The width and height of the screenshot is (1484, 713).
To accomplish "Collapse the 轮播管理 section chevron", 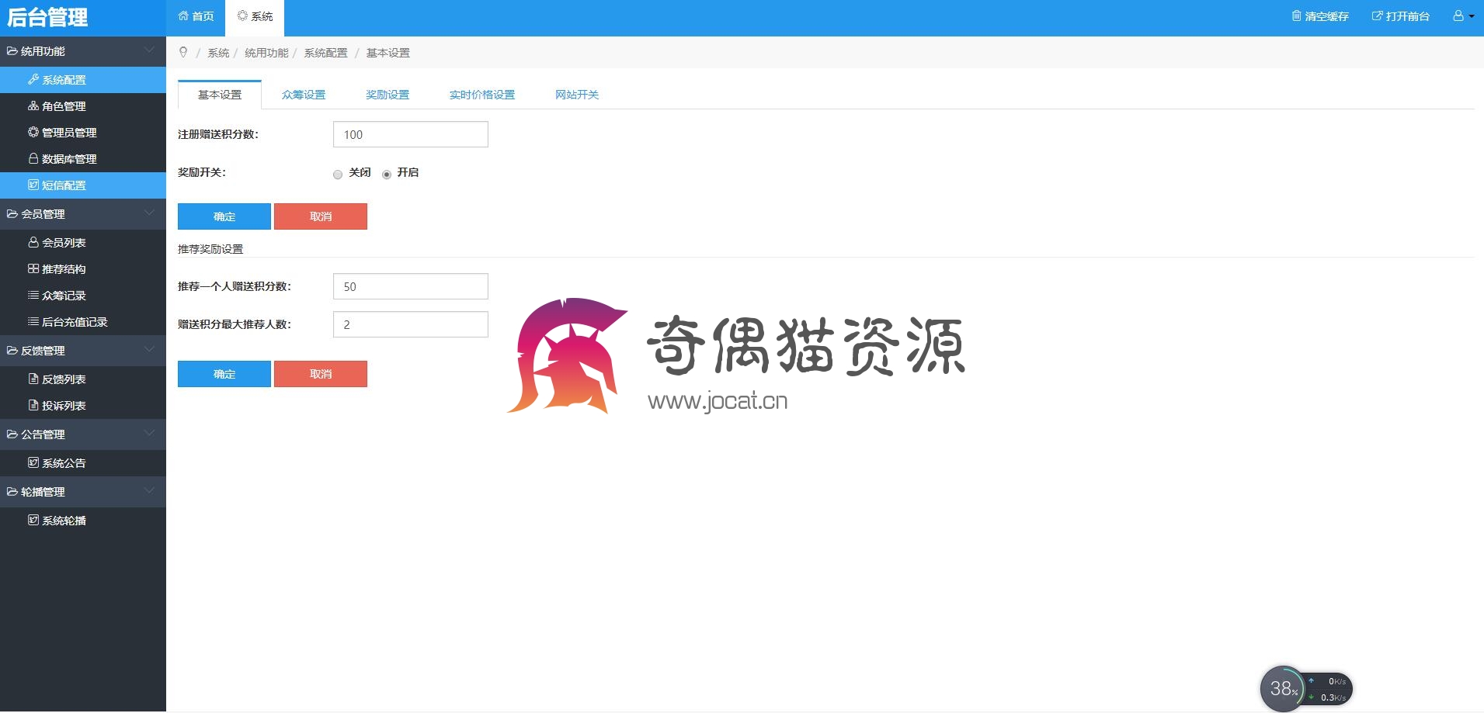I will [x=149, y=491].
